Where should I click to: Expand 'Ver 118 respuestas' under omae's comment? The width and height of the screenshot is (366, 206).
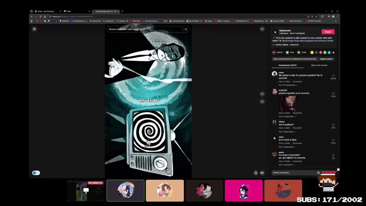click(x=288, y=85)
